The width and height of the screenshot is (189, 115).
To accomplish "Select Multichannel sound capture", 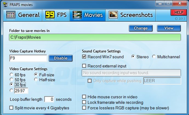I will point(154,56).
